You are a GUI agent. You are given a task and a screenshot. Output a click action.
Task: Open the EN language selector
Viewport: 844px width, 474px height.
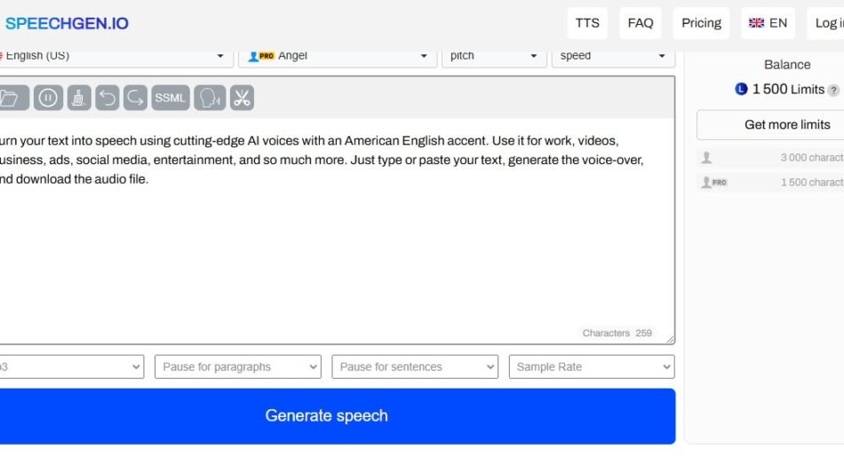pyautogui.click(x=768, y=23)
